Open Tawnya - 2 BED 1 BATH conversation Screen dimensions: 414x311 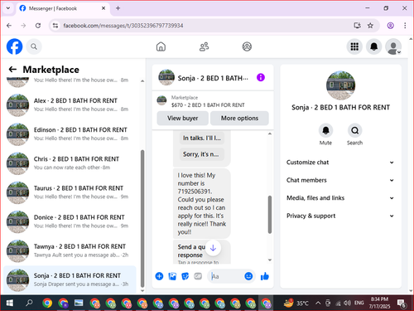(70, 250)
